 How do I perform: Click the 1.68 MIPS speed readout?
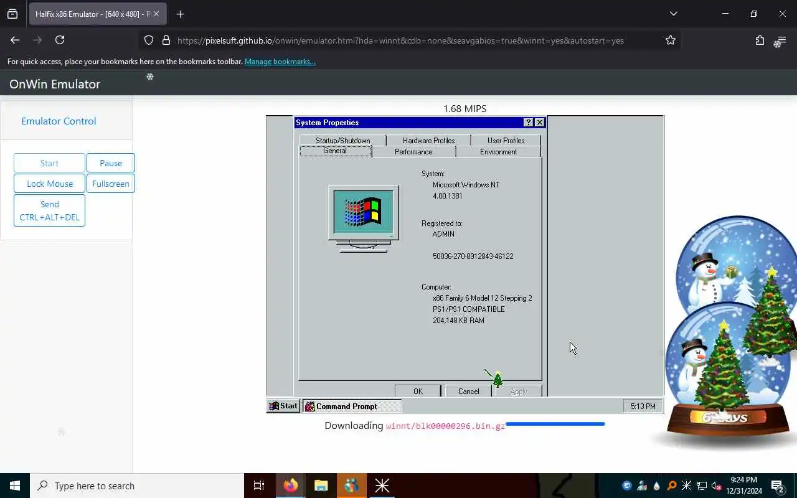[465, 108]
